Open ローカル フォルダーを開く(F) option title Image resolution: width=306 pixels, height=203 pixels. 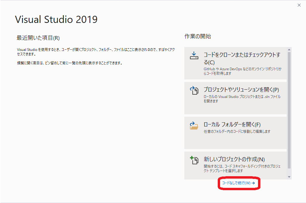pyautogui.click(x=232, y=124)
